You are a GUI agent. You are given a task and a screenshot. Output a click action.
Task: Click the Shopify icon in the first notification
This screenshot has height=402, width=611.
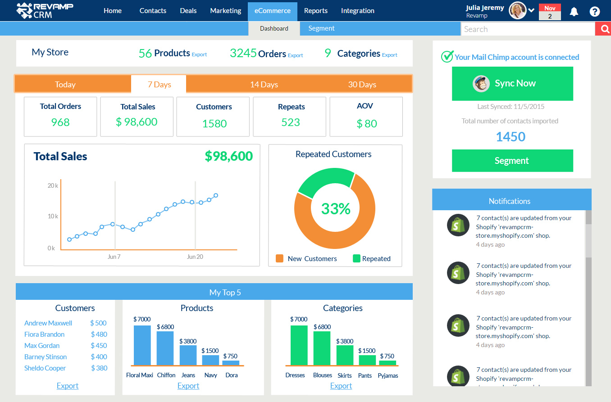pos(458,225)
